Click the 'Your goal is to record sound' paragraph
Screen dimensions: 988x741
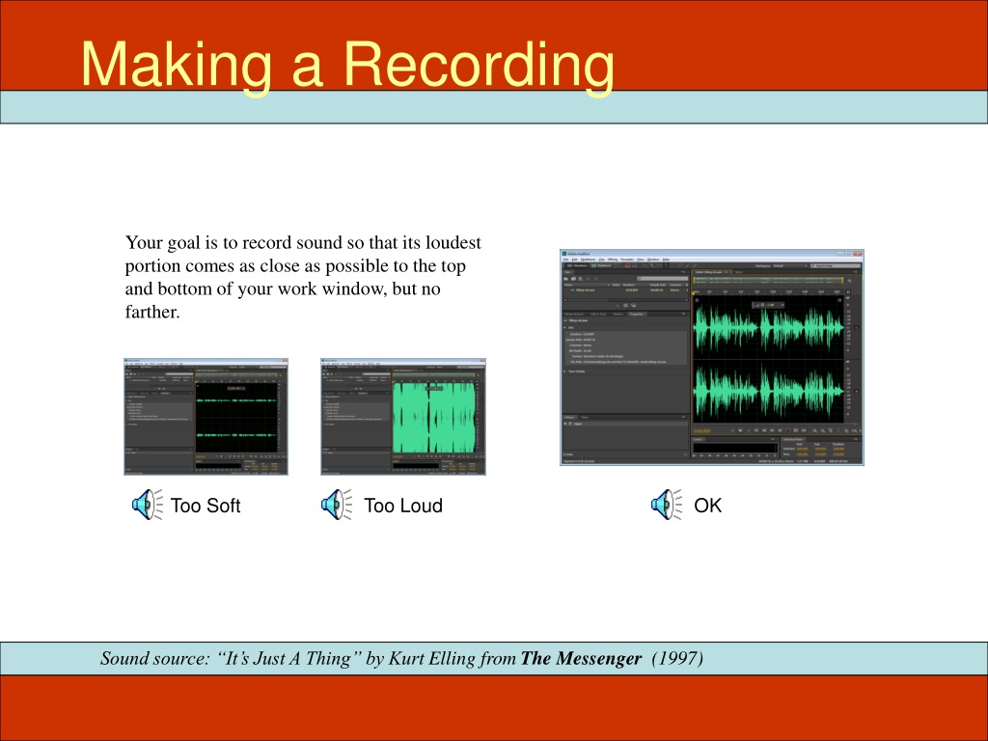click(303, 277)
